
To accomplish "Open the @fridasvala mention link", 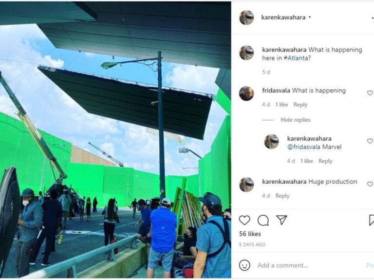I will pos(304,147).
